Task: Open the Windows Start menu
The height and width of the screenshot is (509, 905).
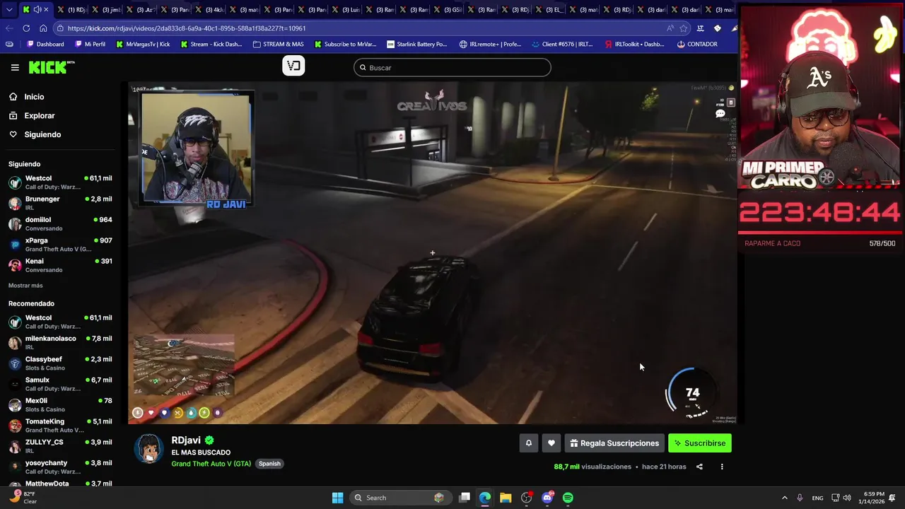Action: click(x=337, y=498)
